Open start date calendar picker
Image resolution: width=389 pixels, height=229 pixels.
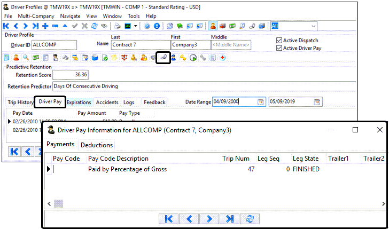pos(261,102)
